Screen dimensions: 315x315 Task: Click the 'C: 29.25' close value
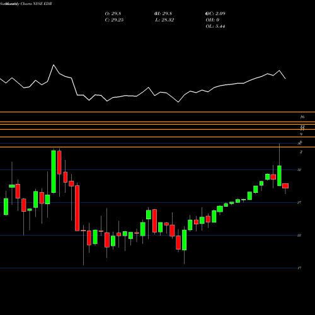click(x=114, y=20)
